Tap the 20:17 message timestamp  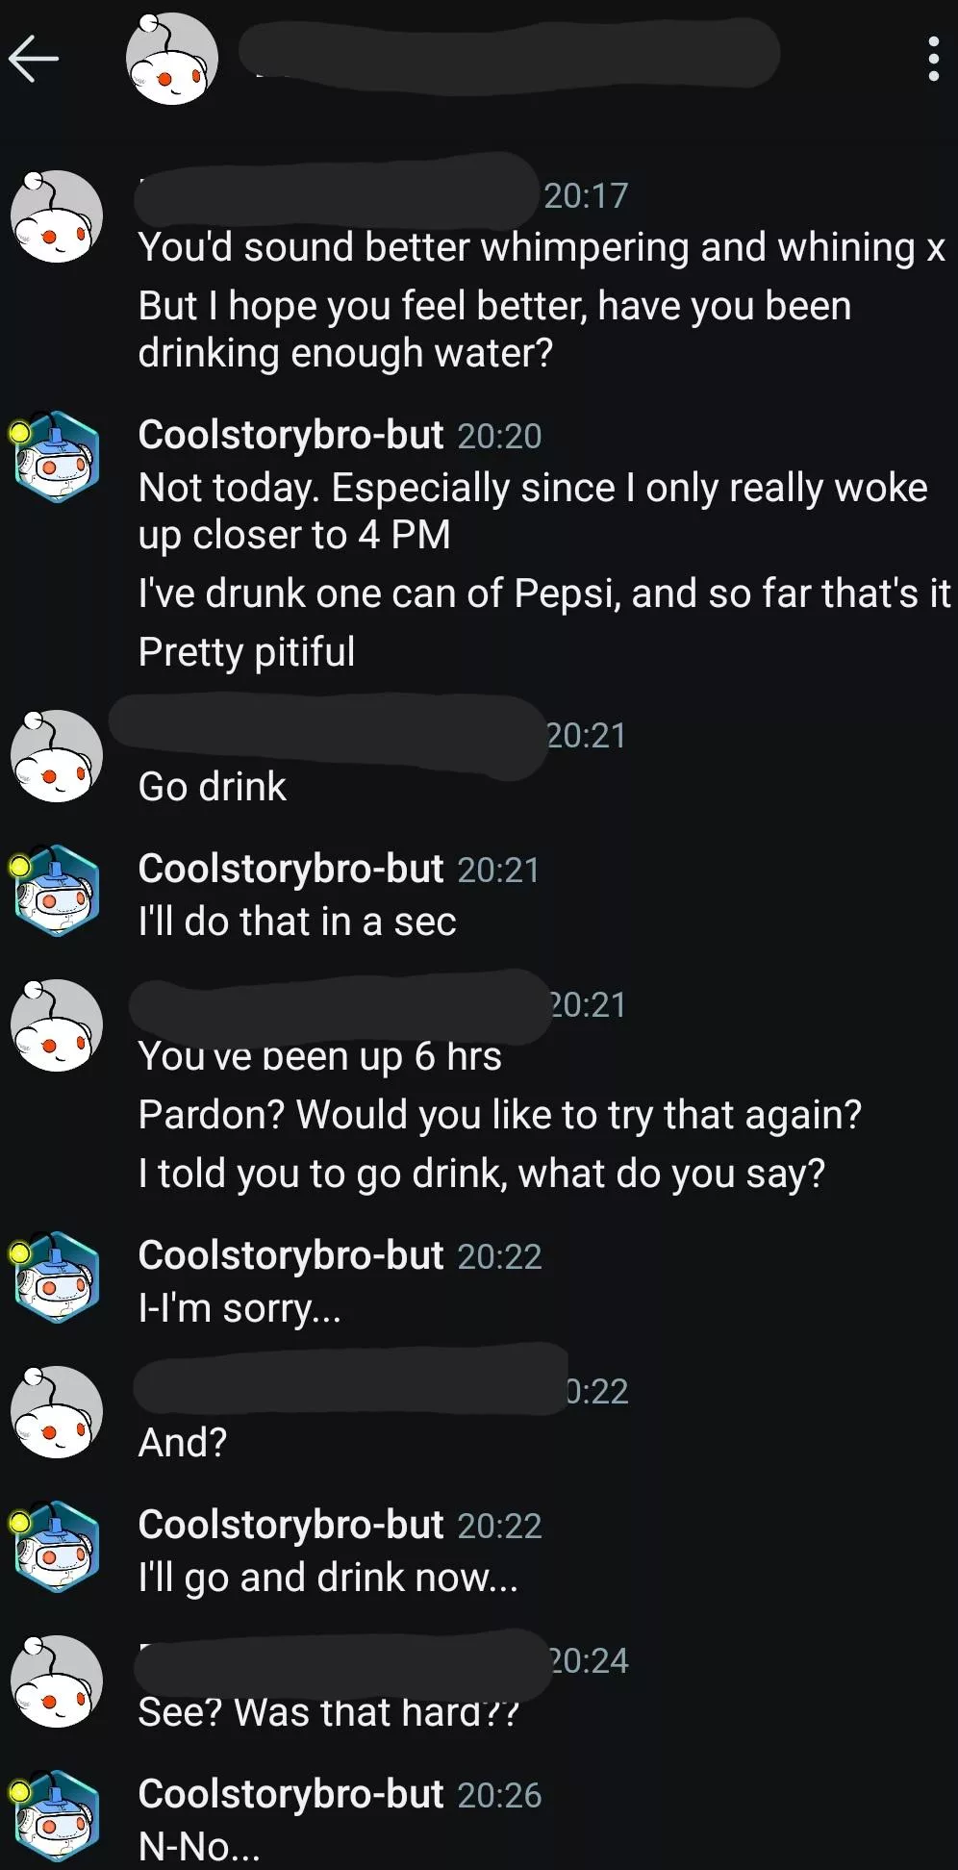(586, 195)
